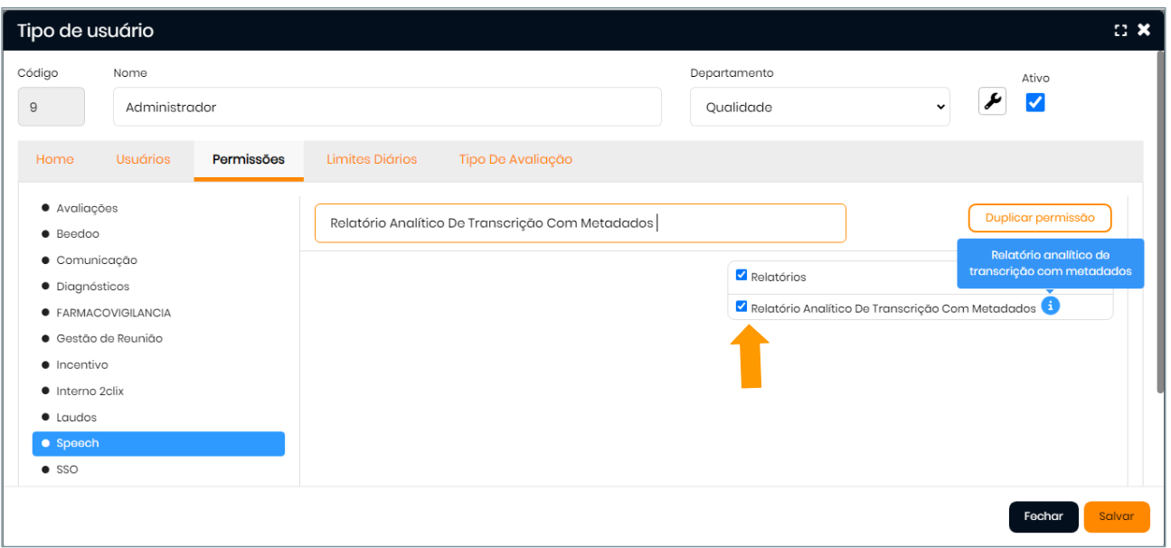Switch to the Home tab

(55, 159)
